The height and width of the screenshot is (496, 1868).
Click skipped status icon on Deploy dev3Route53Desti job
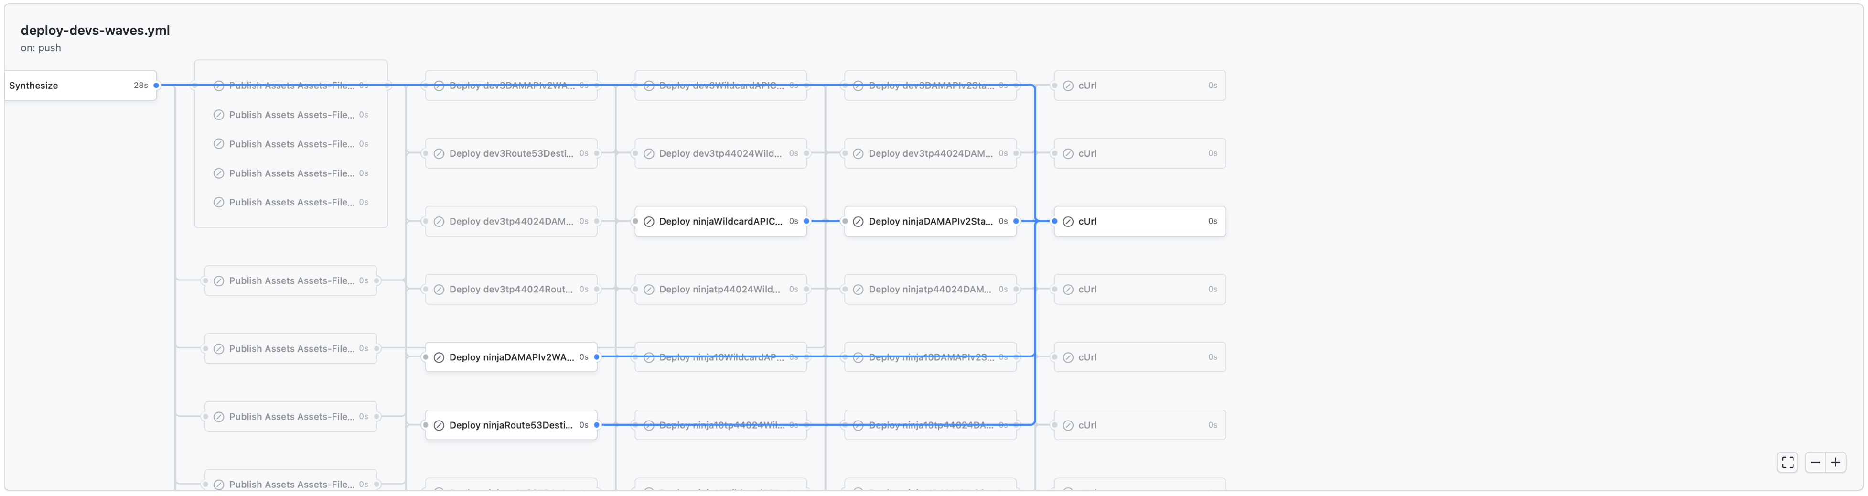pyautogui.click(x=439, y=154)
